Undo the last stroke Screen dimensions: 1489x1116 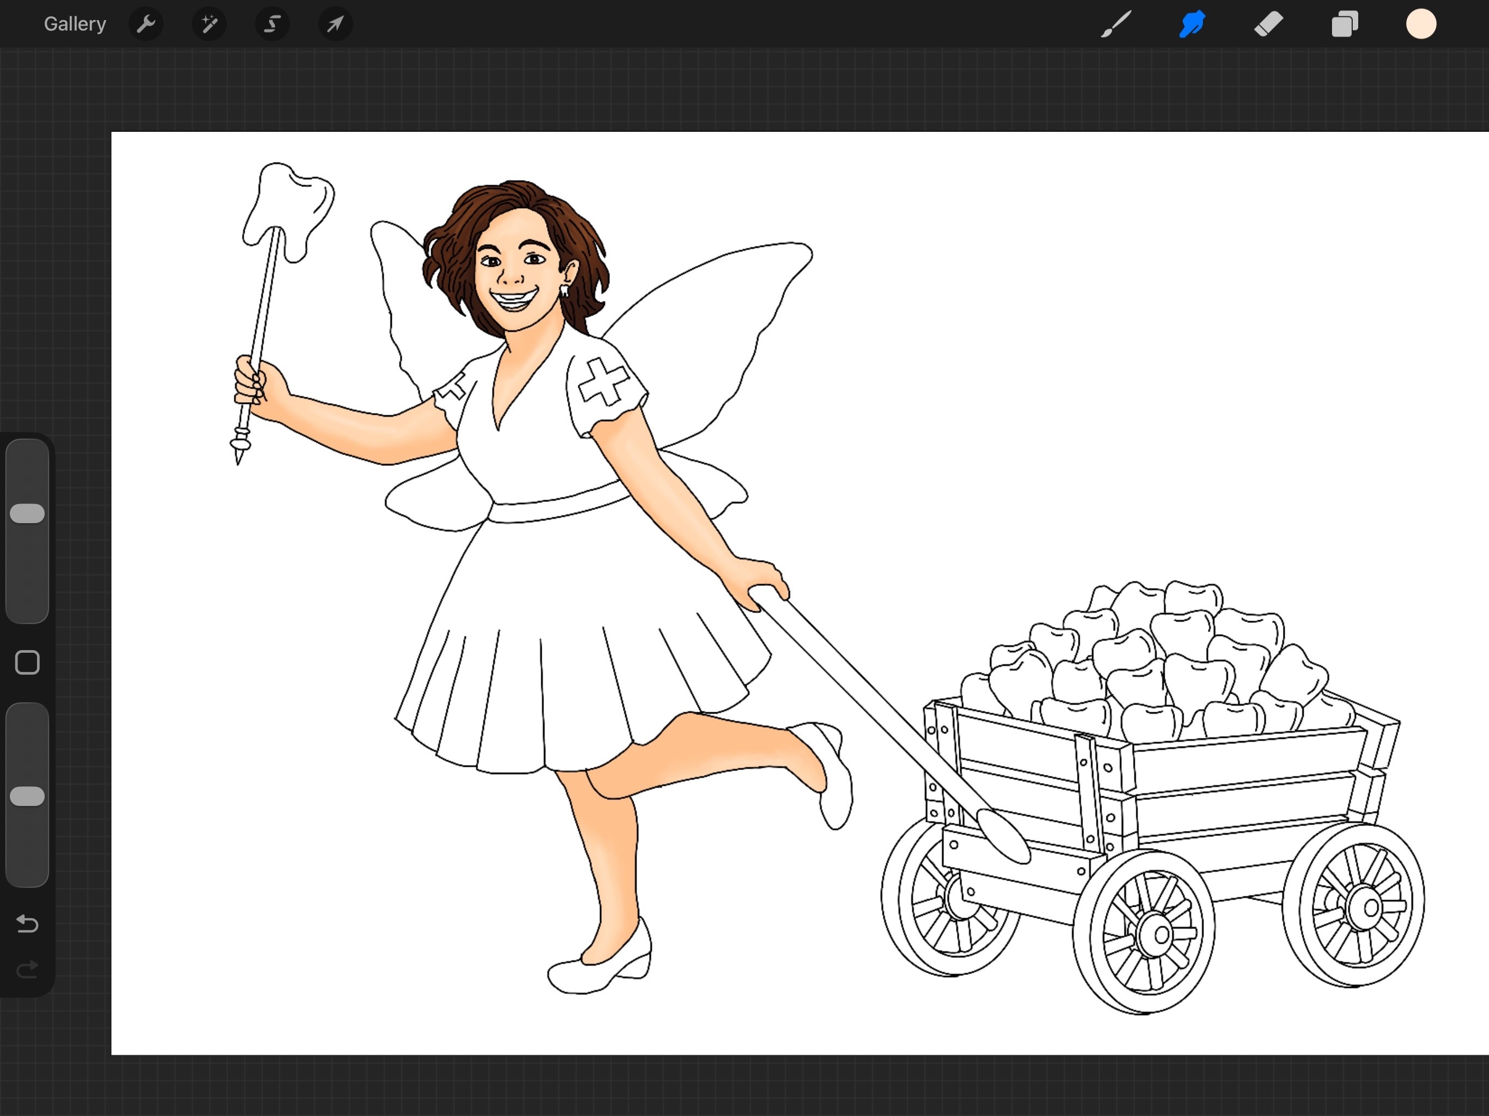pos(28,924)
